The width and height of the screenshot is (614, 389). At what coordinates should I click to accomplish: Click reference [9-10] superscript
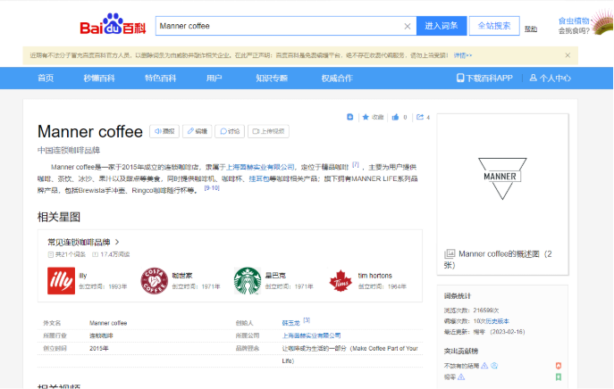(x=212, y=188)
